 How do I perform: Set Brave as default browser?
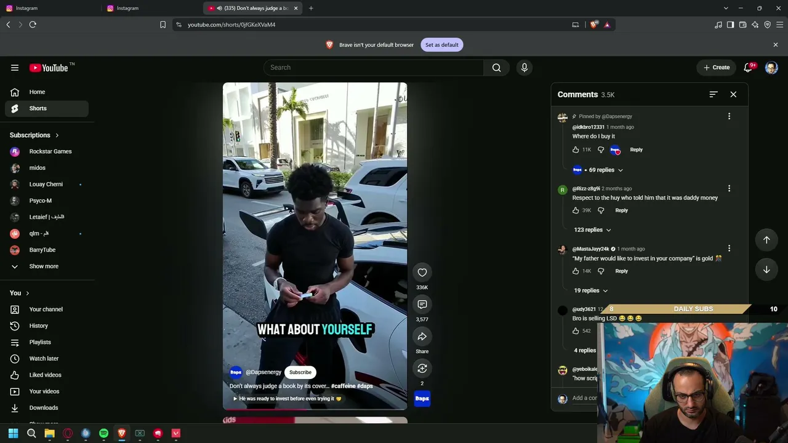[441, 45]
